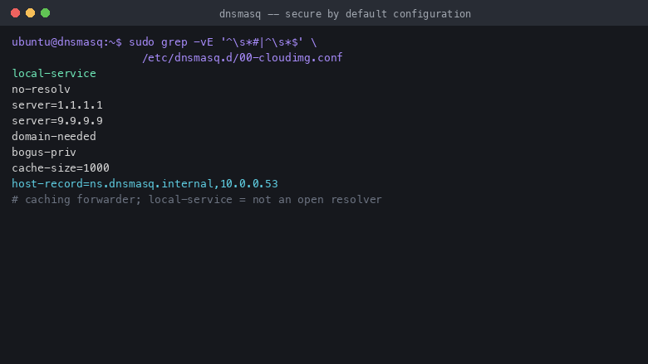Viewport: 648px width, 364px height.
Task: Click the 'sudo grep -vE' command text
Action: click(171, 42)
